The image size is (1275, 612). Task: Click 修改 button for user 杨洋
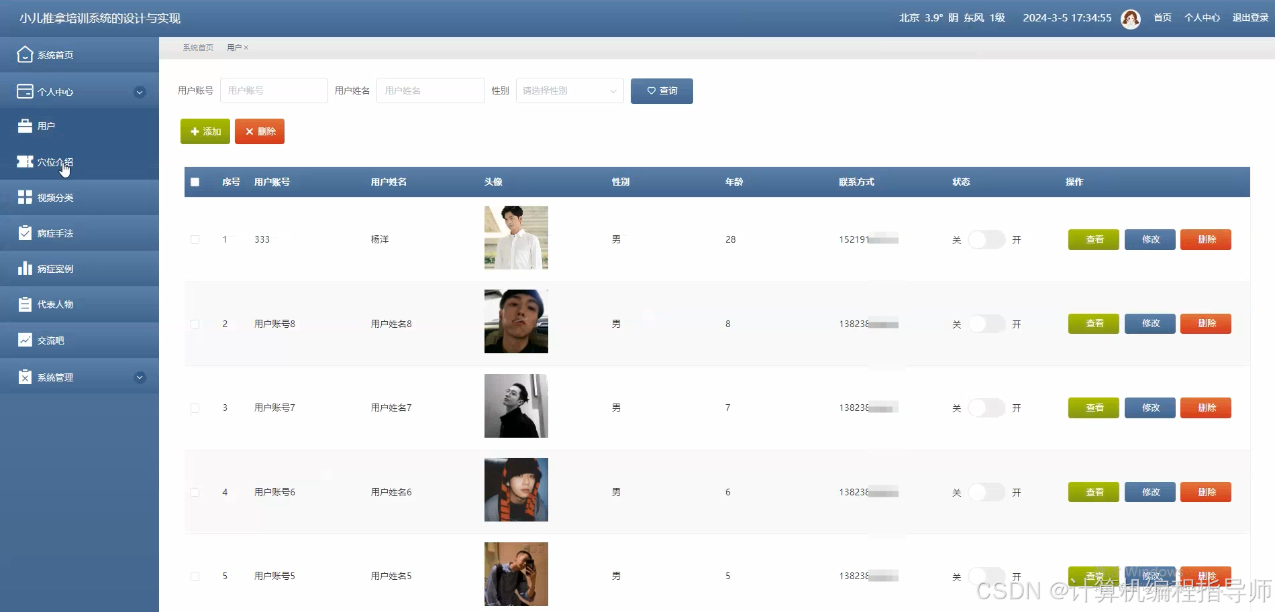click(x=1150, y=239)
